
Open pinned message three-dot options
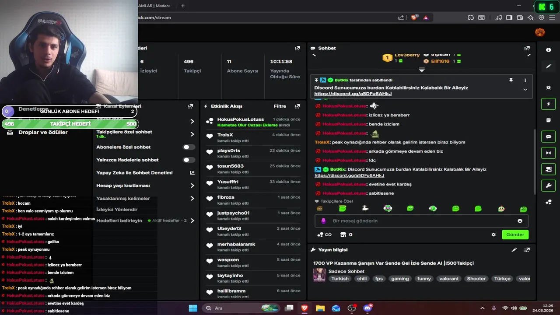tap(525, 80)
